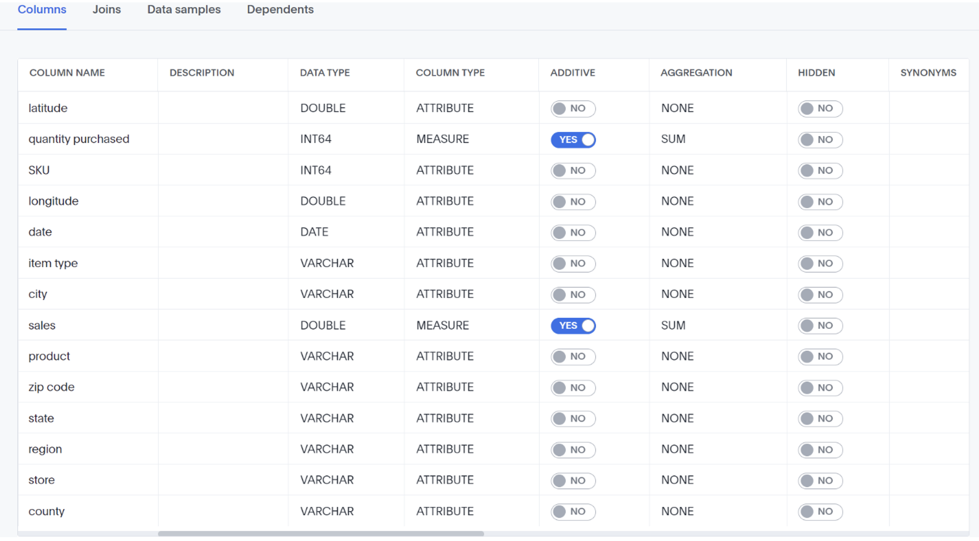This screenshot has height=541, width=979.
Task: Switch to the Columns tab
Action: (x=42, y=10)
